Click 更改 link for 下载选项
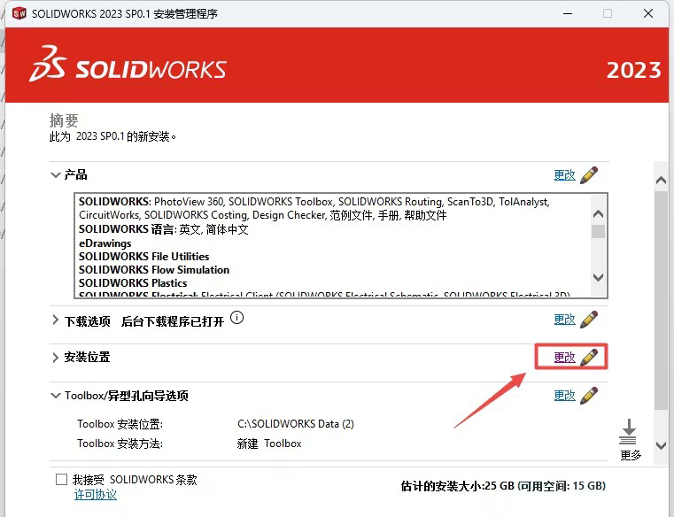Screen dimensions: 674x517 point(564,320)
